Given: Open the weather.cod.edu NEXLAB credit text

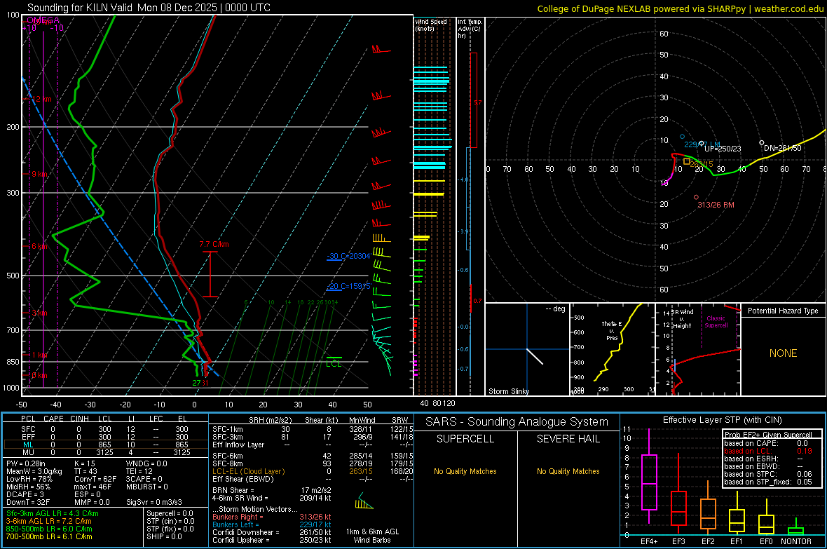Looking at the screenshot, I should (680, 8).
